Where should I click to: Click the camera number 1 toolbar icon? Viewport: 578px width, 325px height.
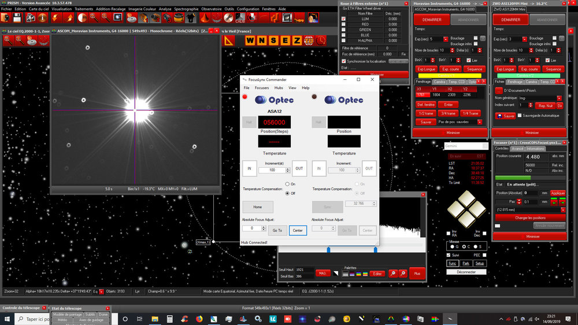(x=143, y=18)
